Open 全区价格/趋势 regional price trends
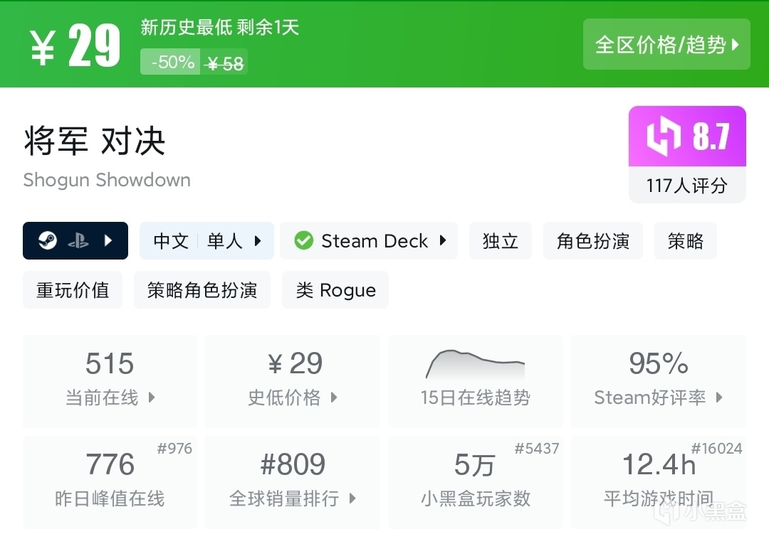Viewport: 769px width, 539px height. (666, 45)
